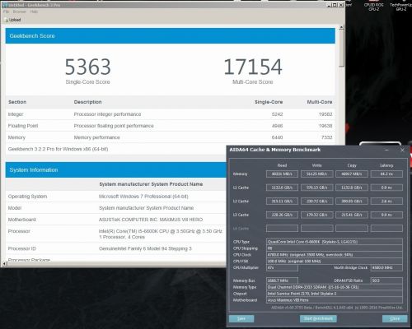Click the Geekbench vertical scrollbar thumb
Viewport: 412px width, 329px height.
pos(341,48)
